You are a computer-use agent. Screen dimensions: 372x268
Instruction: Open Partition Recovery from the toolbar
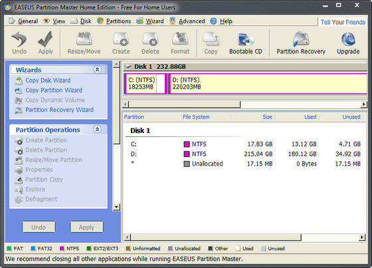[301, 43]
